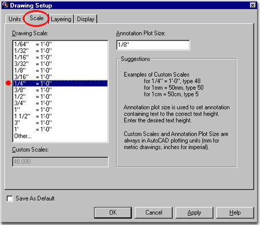Select the 1" = 1'-0" scale
This screenshot has height=225, width=260.
60,110
